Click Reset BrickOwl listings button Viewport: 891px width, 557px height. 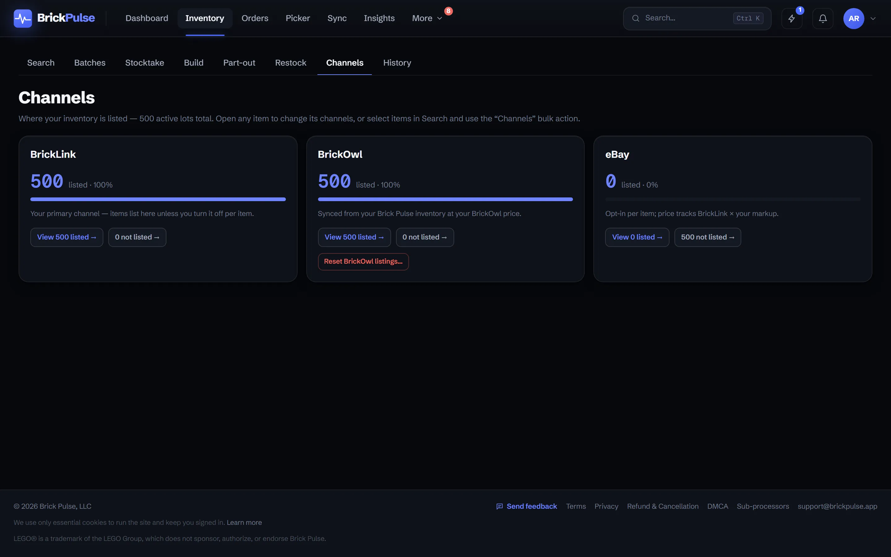(363, 261)
